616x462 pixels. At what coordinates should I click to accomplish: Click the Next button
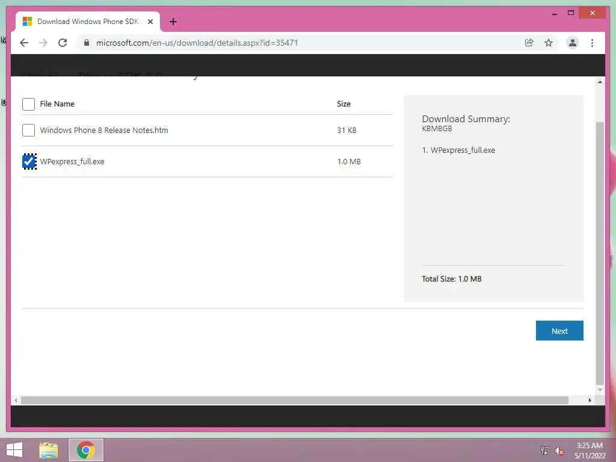[x=559, y=331]
